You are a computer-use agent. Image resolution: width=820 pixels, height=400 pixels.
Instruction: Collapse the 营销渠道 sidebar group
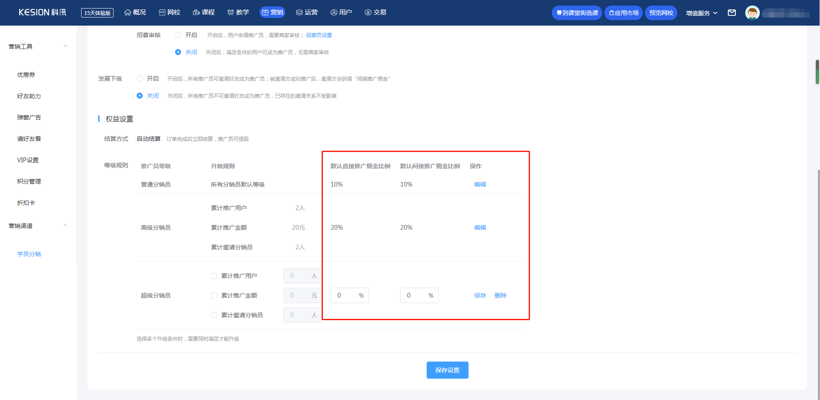65,225
